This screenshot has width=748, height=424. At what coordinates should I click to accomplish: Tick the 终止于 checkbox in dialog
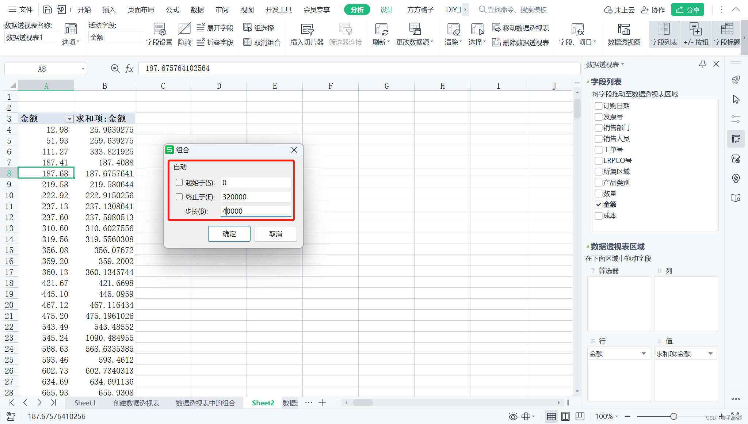(179, 196)
